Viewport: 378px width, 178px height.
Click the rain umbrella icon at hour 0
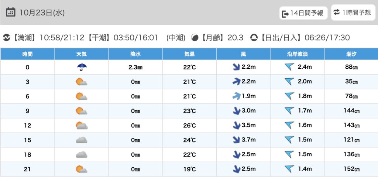[x=81, y=67]
